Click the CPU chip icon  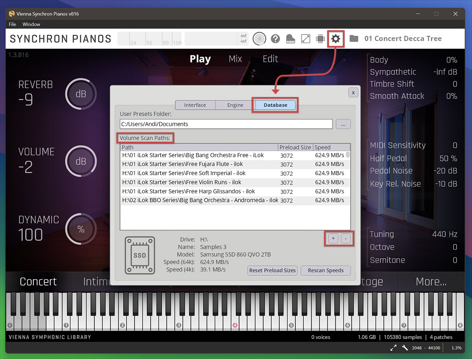point(321,38)
